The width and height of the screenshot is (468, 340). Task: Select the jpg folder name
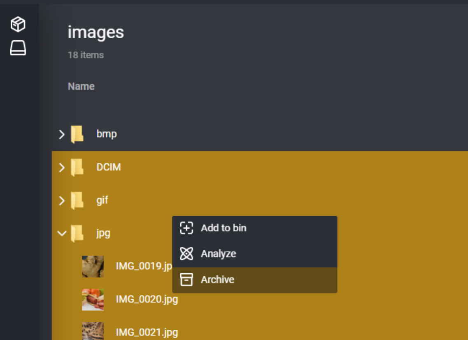(x=103, y=233)
